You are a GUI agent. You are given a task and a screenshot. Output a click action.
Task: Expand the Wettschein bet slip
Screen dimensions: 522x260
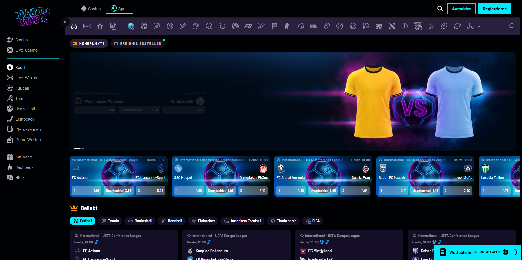click(460, 252)
